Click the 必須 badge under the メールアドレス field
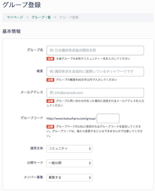The image size is (155, 191). click(x=50, y=101)
